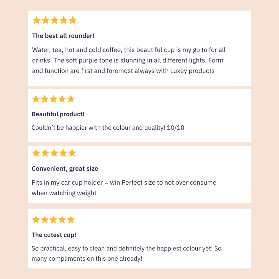Click the 'Couldn't be happier' review text
The width and height of the screenshot is (279, 279).
point(98,128)
